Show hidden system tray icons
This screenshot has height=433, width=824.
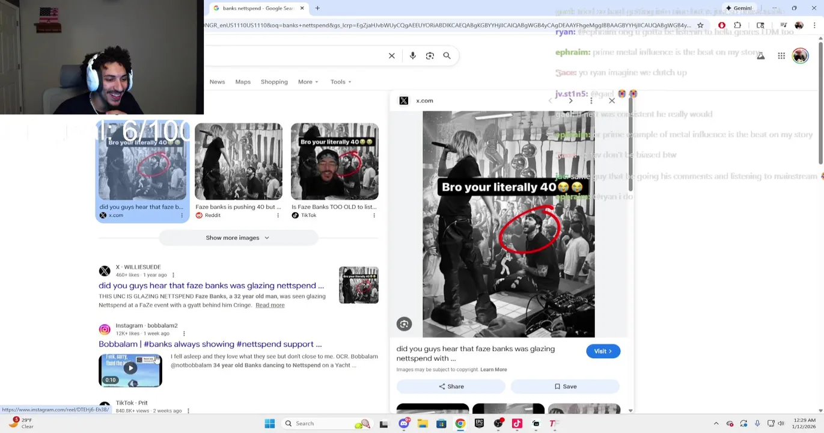(716, 423)
